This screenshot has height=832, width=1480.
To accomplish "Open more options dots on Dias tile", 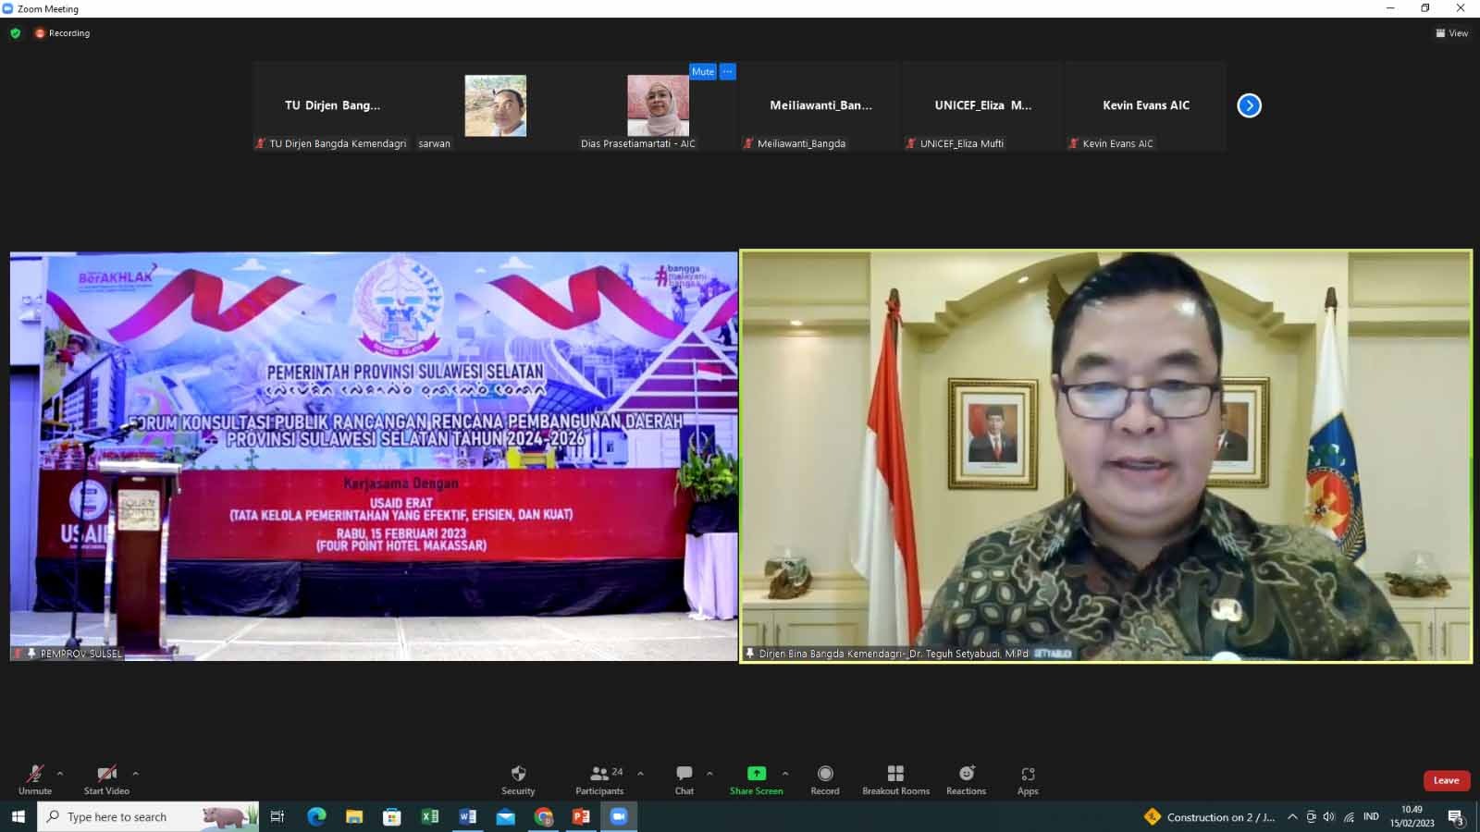I will [727, 71].
